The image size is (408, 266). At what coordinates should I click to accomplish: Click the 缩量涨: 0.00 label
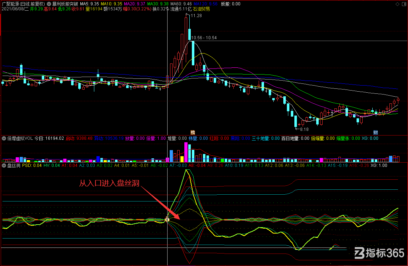(348, 138)
